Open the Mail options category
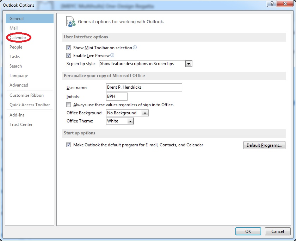This screenshot has height=241, width=296. click(x=30, y=28)
